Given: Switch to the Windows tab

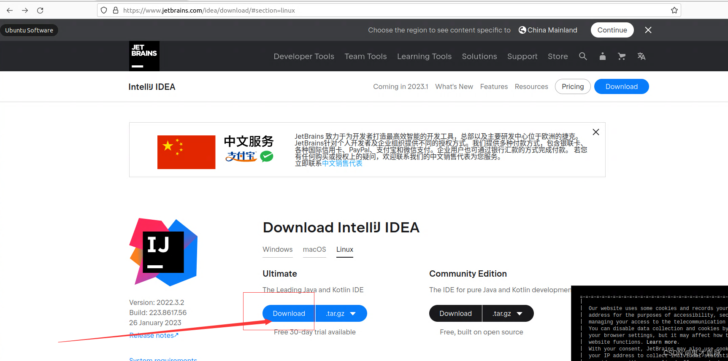Looking at the screenshot, I should coord(278,249).
